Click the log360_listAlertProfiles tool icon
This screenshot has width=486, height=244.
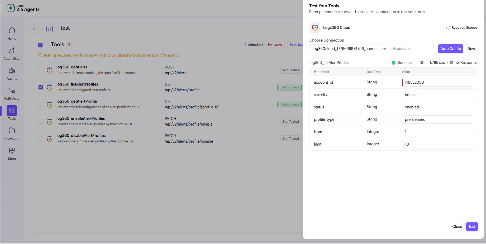49,87
